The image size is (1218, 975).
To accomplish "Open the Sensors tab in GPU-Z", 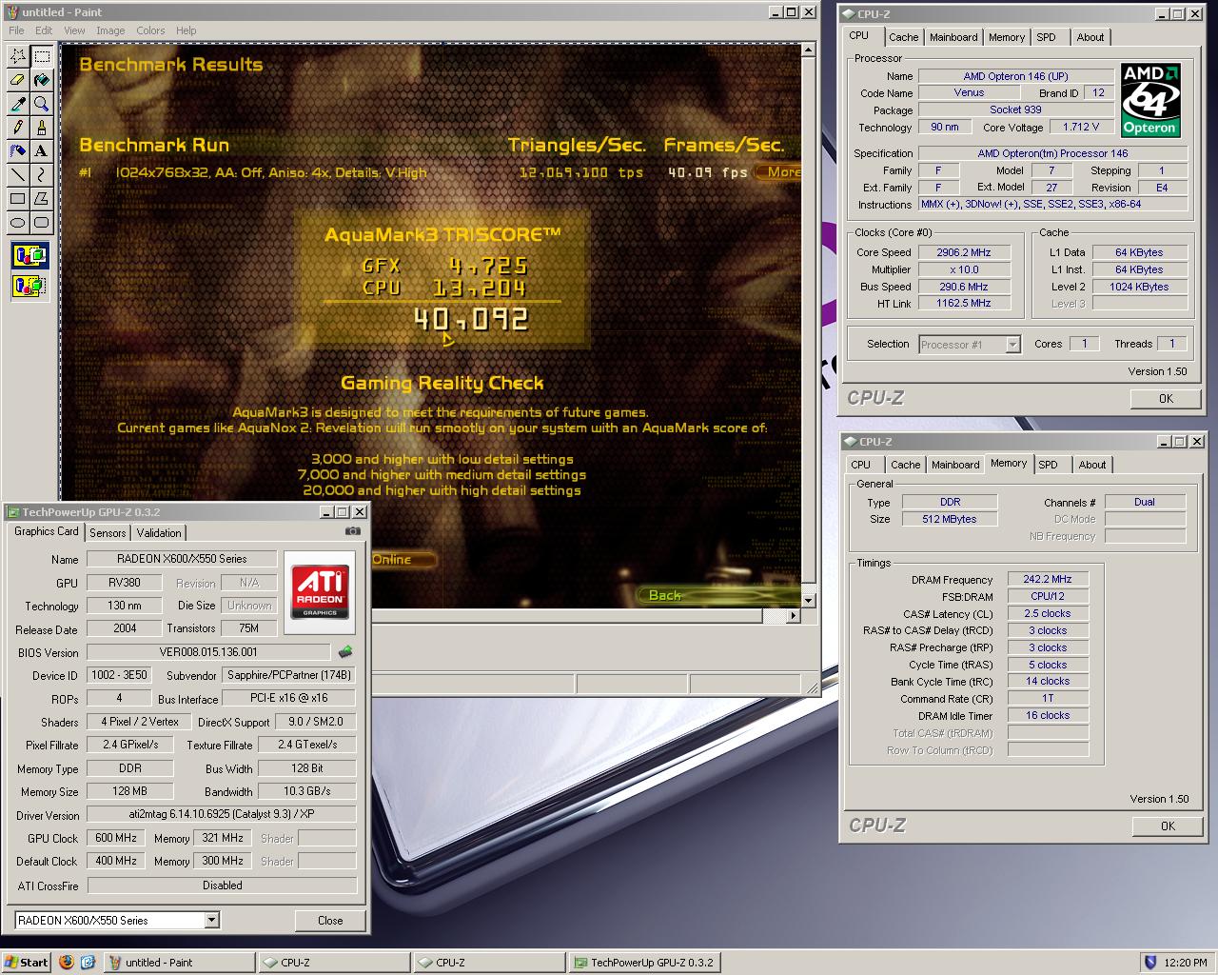I will (x=108, y=533).
